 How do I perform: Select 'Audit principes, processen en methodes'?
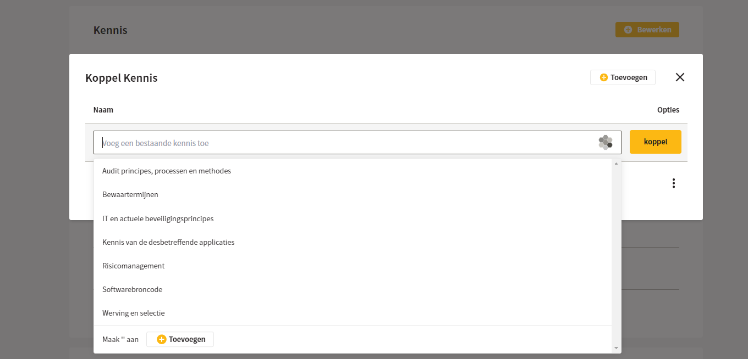(x=353, y=171)
